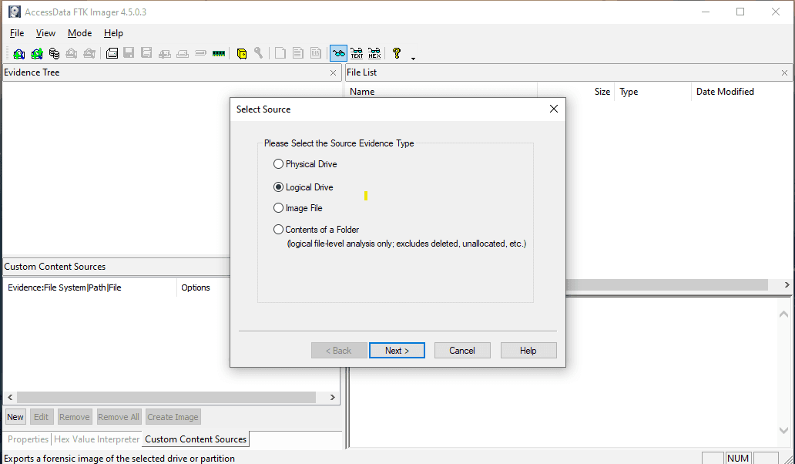Click the Detect EFS Encryption key icon
The width and height of the screenshot is (795, 464).
[x=259, y=52]
